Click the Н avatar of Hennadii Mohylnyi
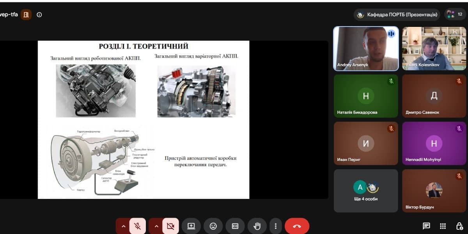 [434, 143]
